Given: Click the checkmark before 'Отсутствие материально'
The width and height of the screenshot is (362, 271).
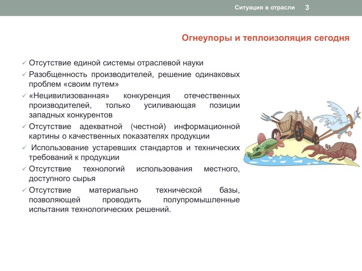Looking at the screenshot, I should tap(24, 190).
